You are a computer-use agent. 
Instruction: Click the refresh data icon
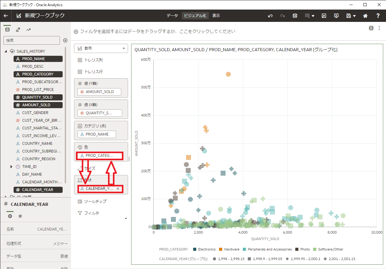coord(295,16)
